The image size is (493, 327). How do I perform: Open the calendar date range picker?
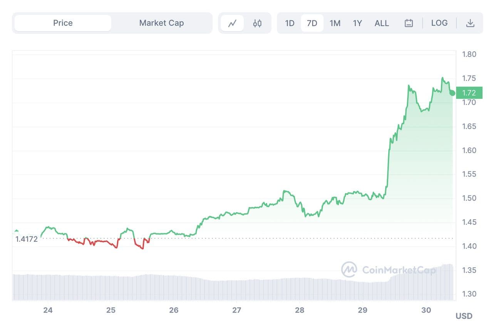point(409,23)
